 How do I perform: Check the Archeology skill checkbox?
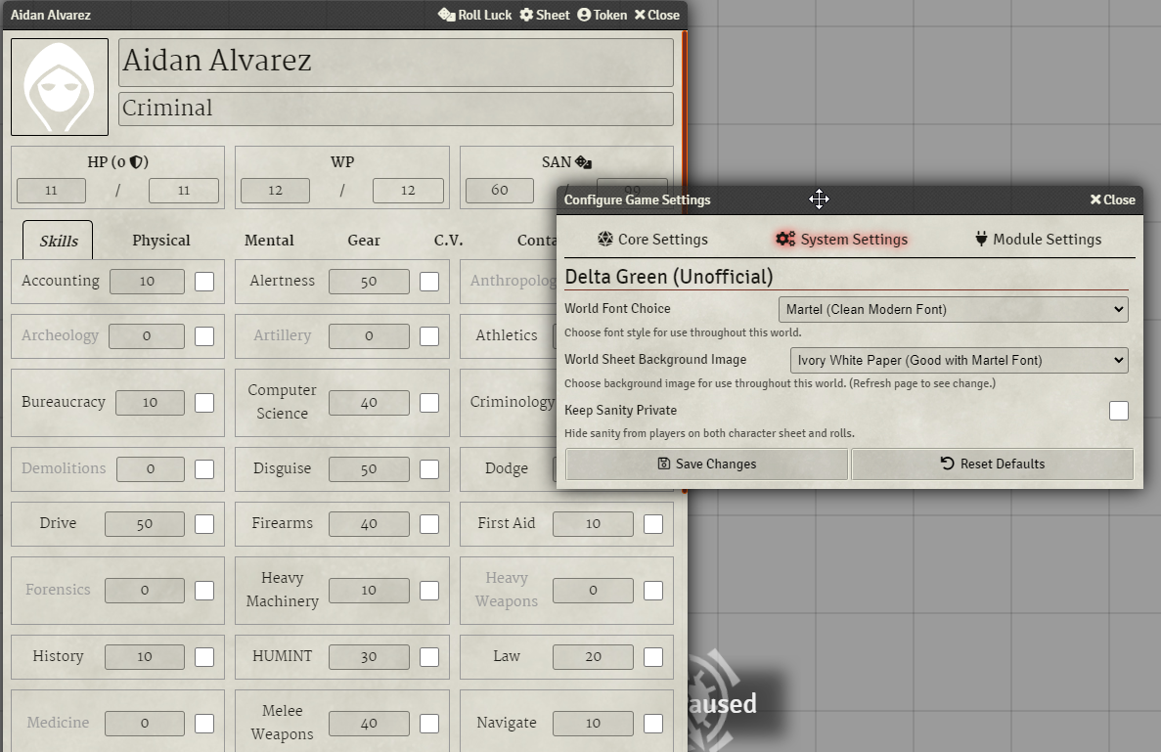204,336
